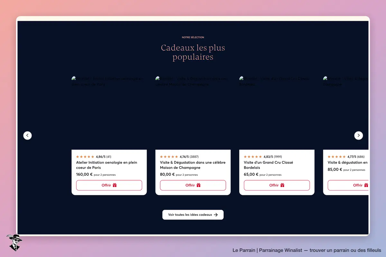Click the price '85,00 €'
This screenshot has height=257, width=386.
point(335,169)
